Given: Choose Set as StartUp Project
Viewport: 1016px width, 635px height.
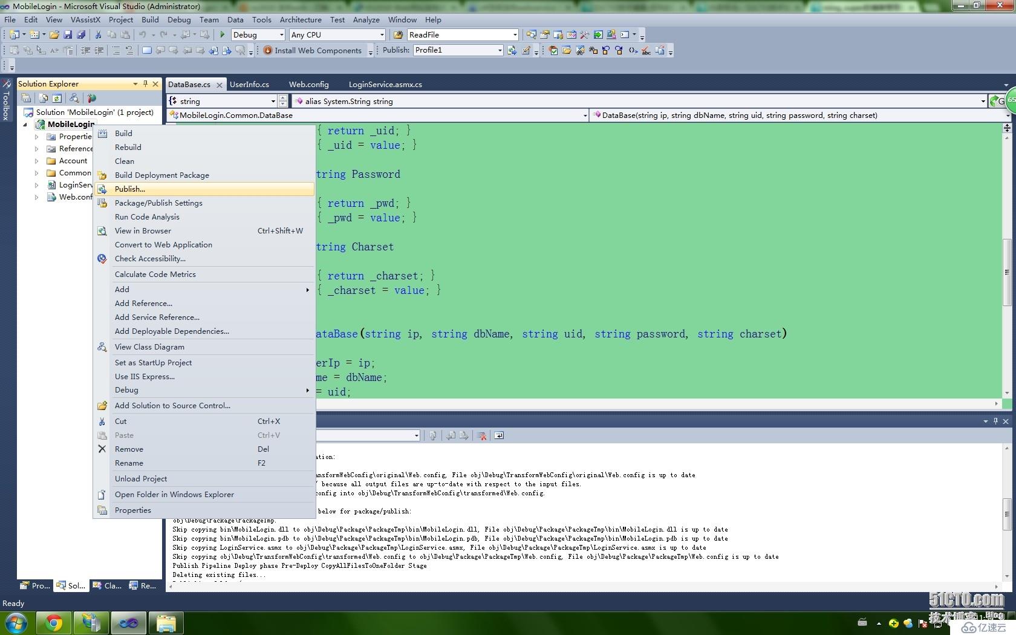Looking at the screenshot, I should pos(204,362).
